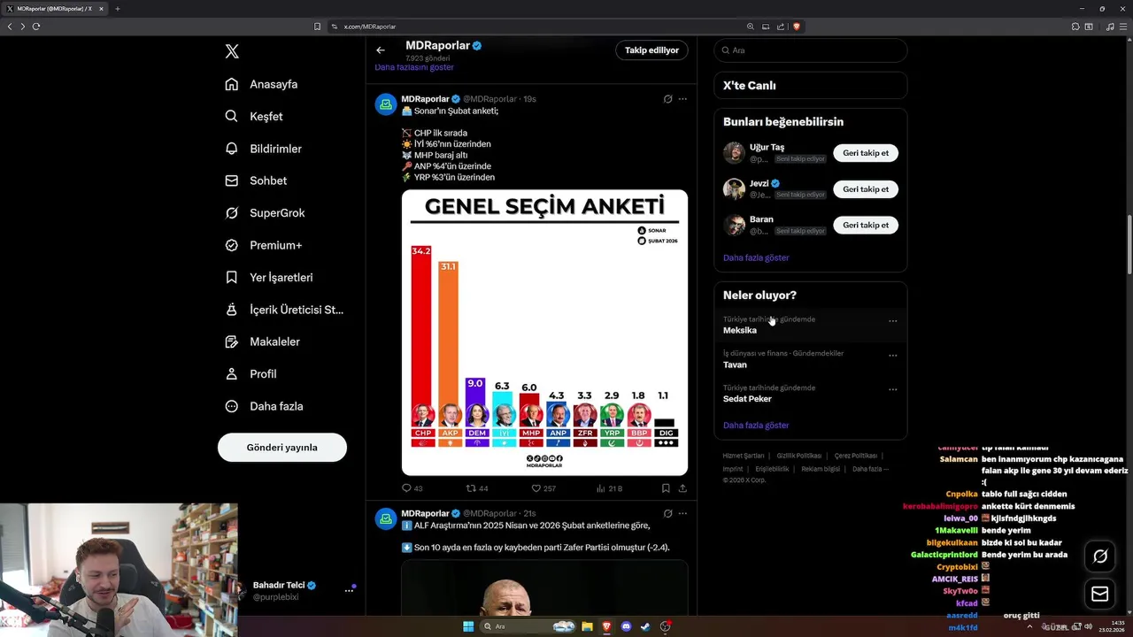Open Hizmet Şartları footer link
Viewport: 1133px width, 637px height.
point(744,456)
